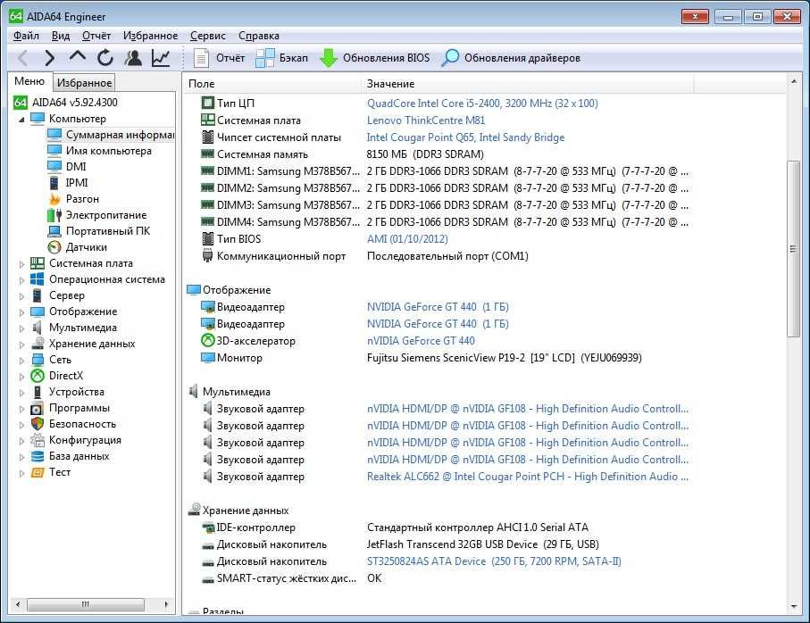The image size is (810, 623).
Task: Click the Forward navigation arrow
Action: (x=50, y=58)
